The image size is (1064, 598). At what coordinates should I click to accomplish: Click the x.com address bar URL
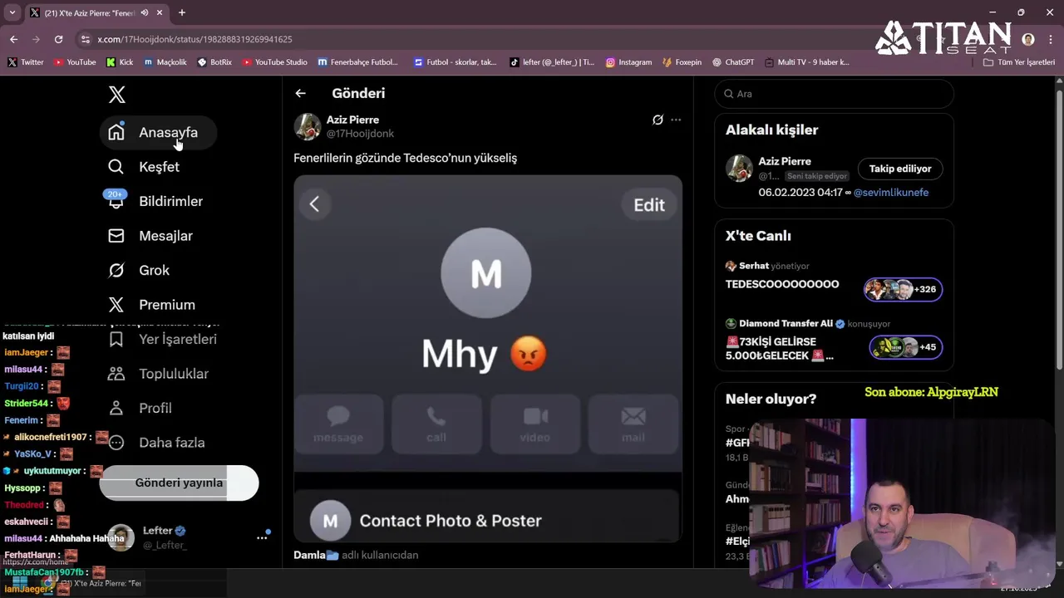click(x=195, y=39)
